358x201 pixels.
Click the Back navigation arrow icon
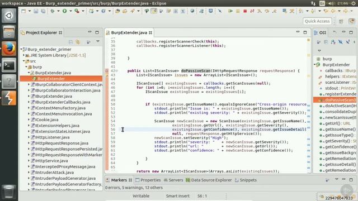coord(333,11)
